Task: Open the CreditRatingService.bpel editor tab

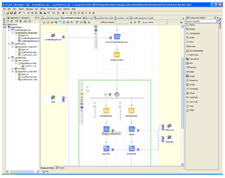Action: (142, 18)
